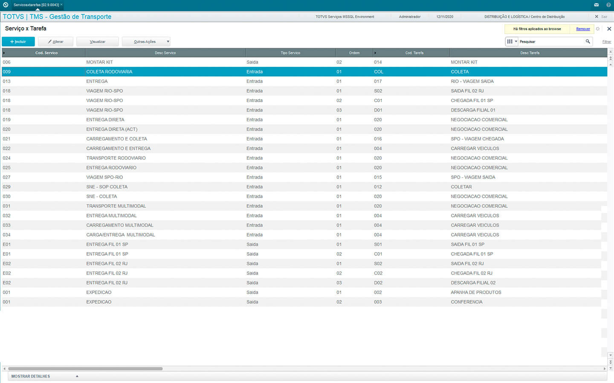The image size is (614, 383).
Task: Click the TOTVS logo icon in top-left
Action: pyautogui.click(x=6, y=5)
